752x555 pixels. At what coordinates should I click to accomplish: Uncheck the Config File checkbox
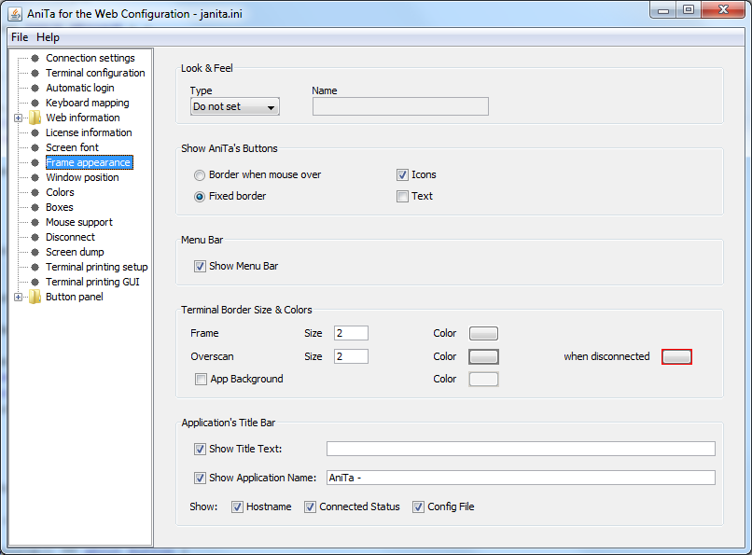click(419, 507)
